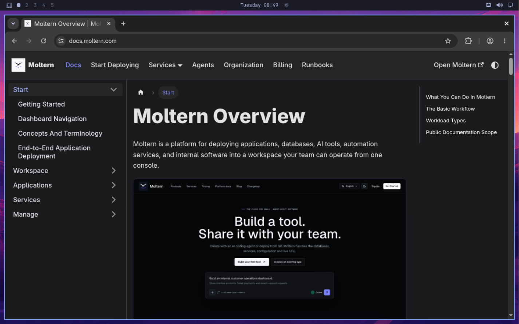Viewport: 519px width, 324px height.
Task: Click the brightness sun icon in the top bar
Action: [x=286, y=5]
